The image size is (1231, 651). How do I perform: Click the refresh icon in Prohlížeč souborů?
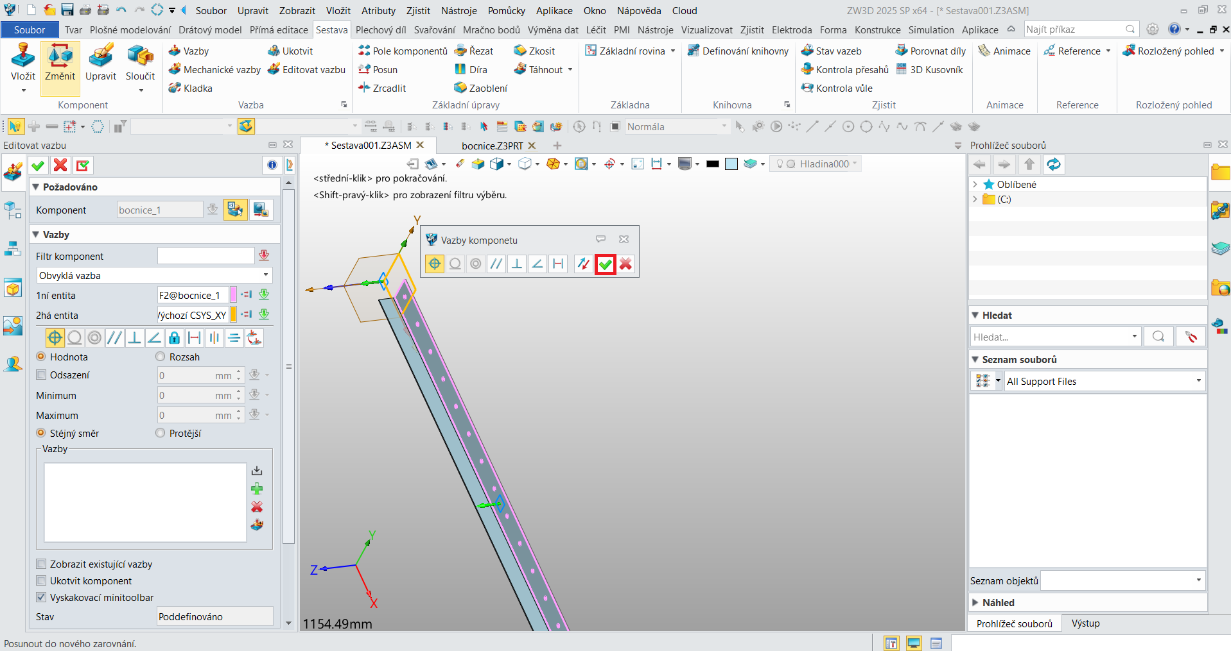pos(1054,165)
